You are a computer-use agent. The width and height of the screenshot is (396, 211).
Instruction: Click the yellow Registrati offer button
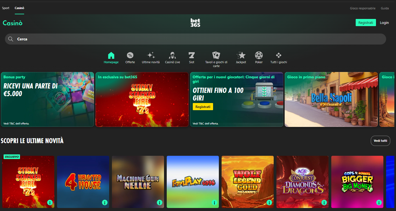pos(203,107)
